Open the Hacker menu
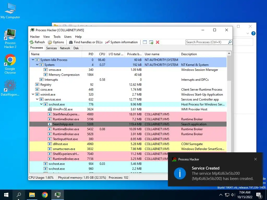Image resolution: width=267 pixels, height=200 pixels. (35, 36)
